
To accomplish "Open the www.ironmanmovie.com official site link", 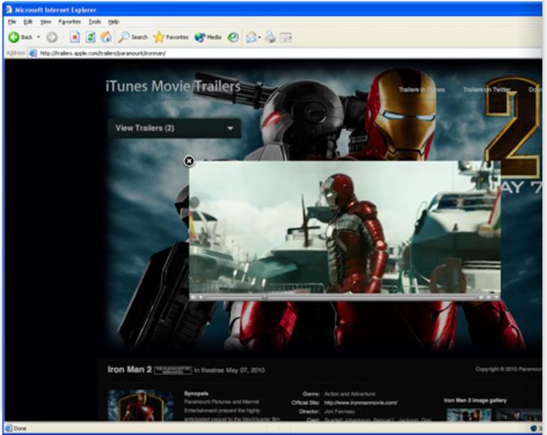I will (361, 402).
